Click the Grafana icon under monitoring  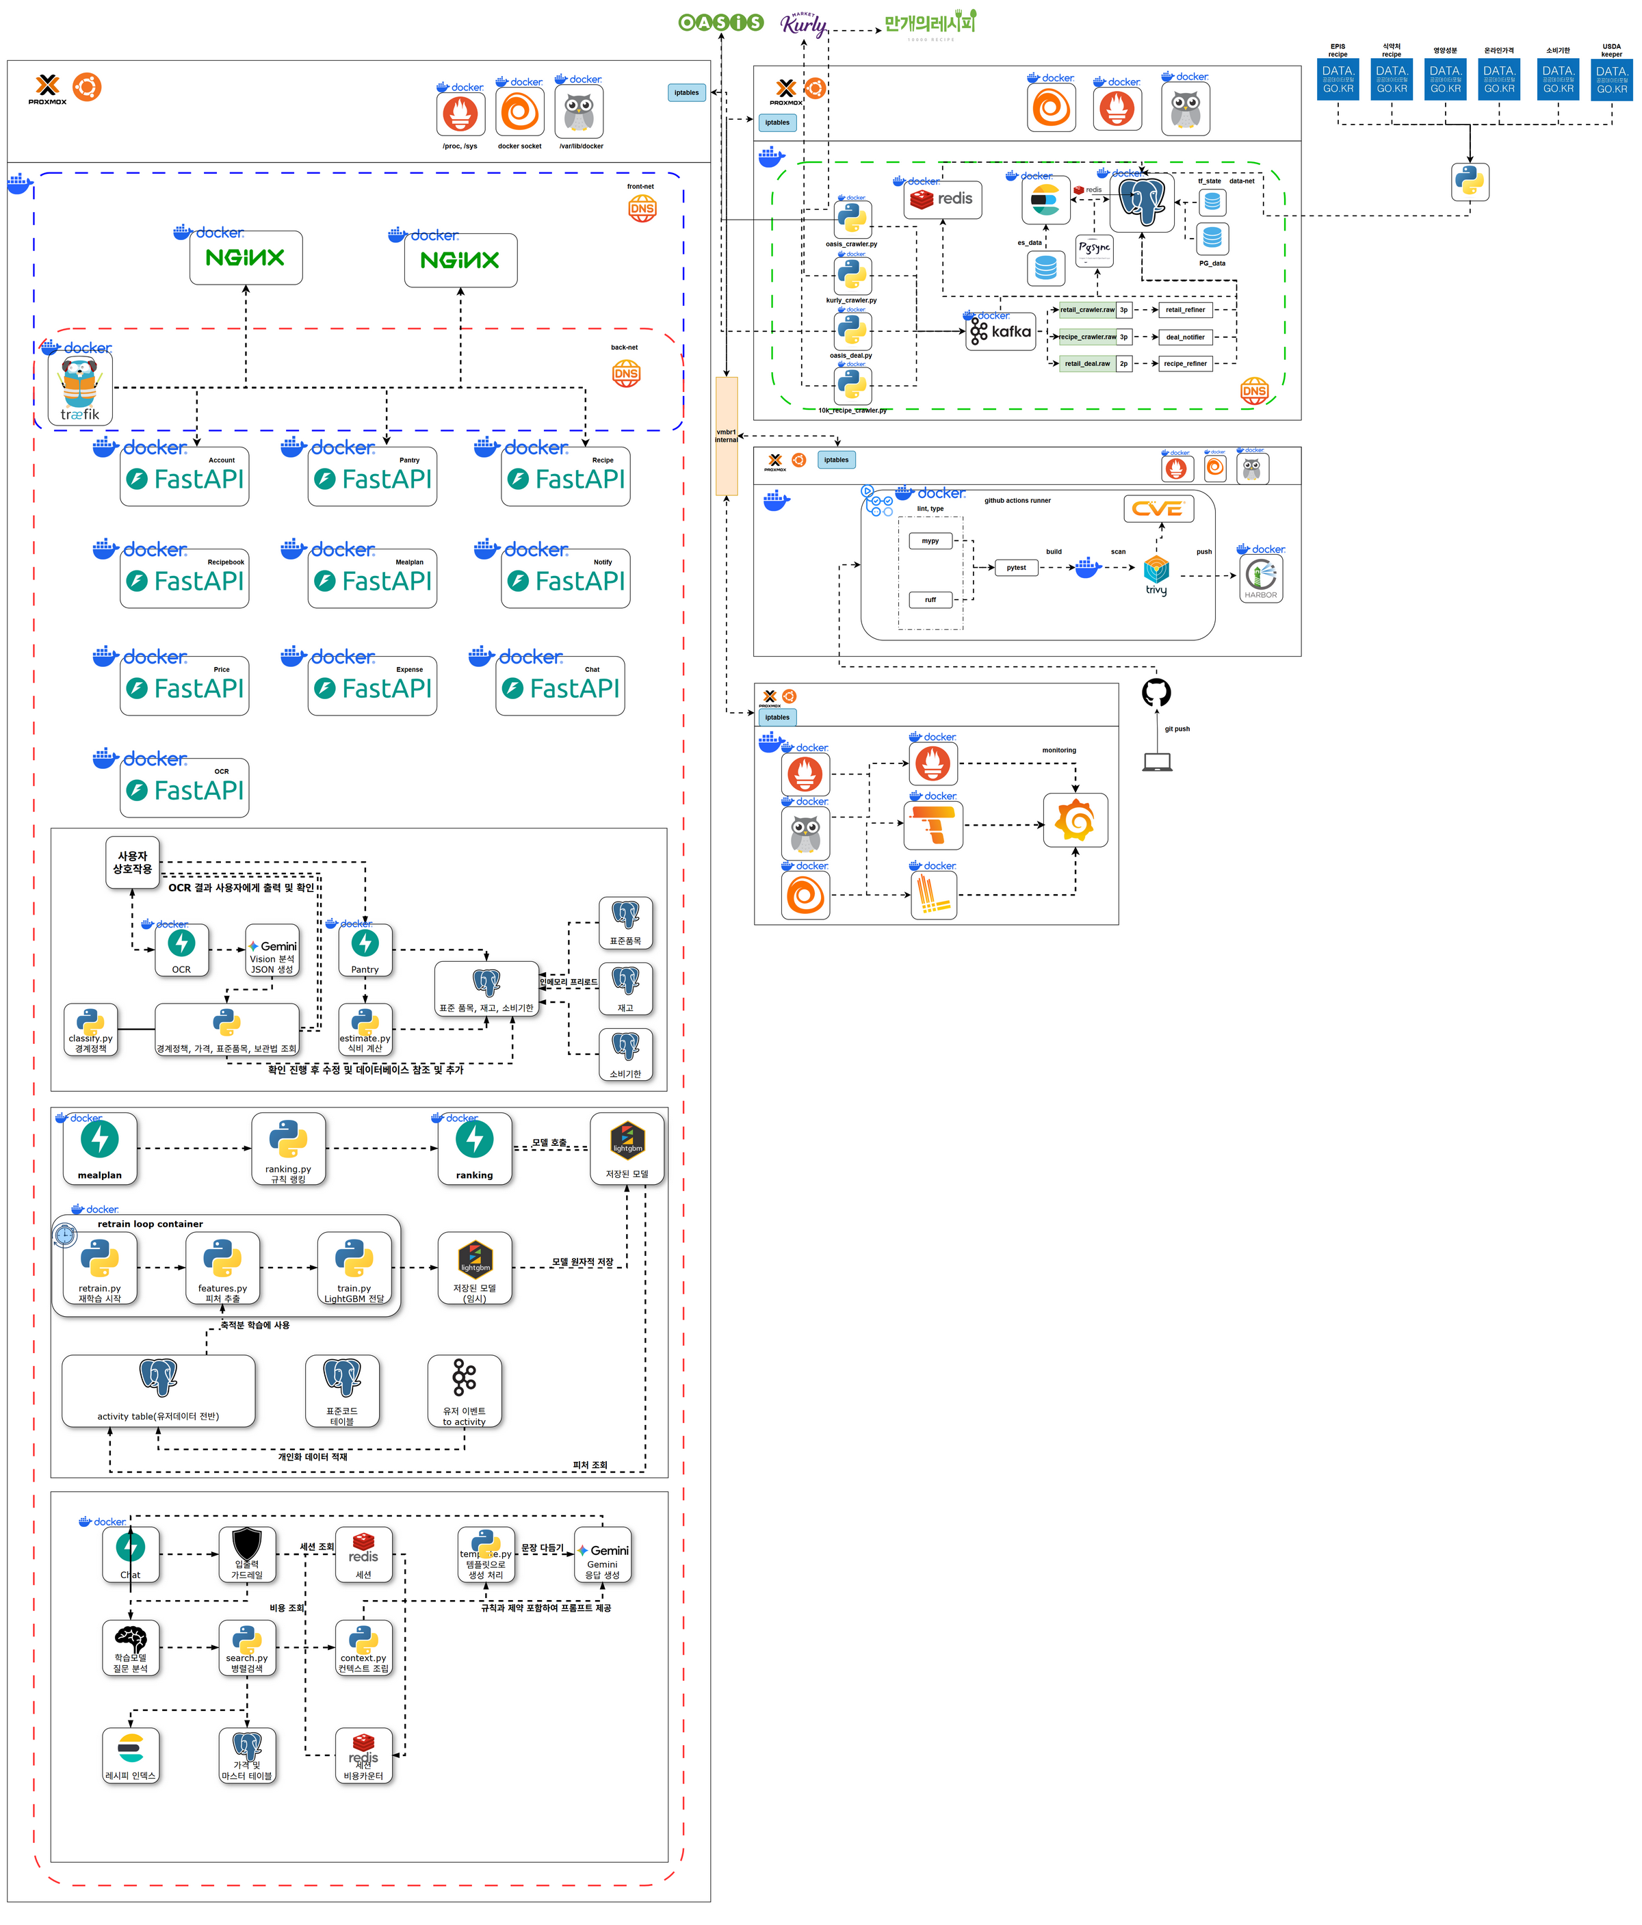coord(1075,820)
